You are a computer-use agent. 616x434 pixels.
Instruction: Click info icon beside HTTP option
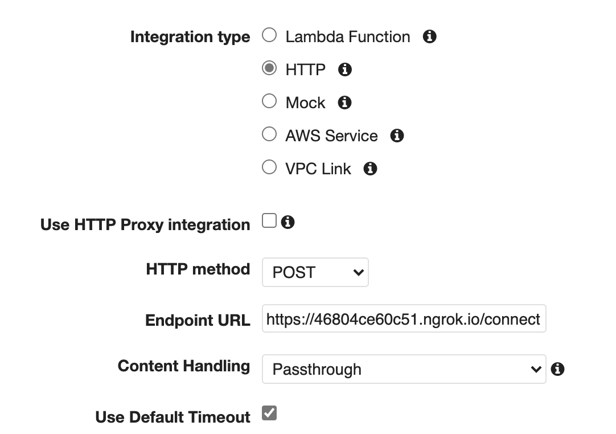pos(345,70)
